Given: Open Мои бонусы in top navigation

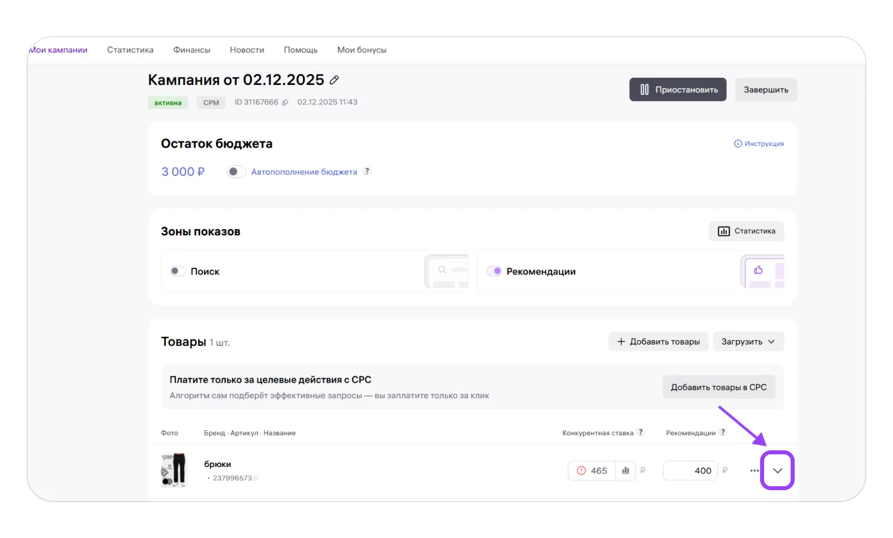Looking at the screenshot, I should click(x=361, y=50).
